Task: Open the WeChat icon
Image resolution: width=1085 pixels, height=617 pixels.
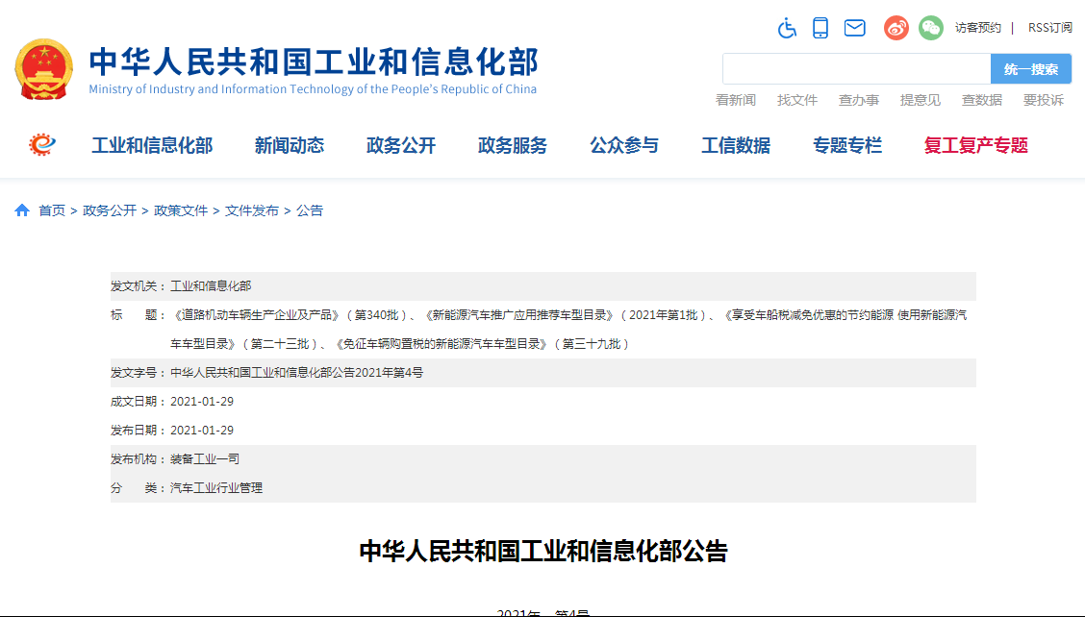Action: [931, 28]
